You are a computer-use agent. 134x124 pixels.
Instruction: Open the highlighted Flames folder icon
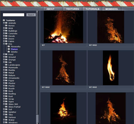pos(9,49)
